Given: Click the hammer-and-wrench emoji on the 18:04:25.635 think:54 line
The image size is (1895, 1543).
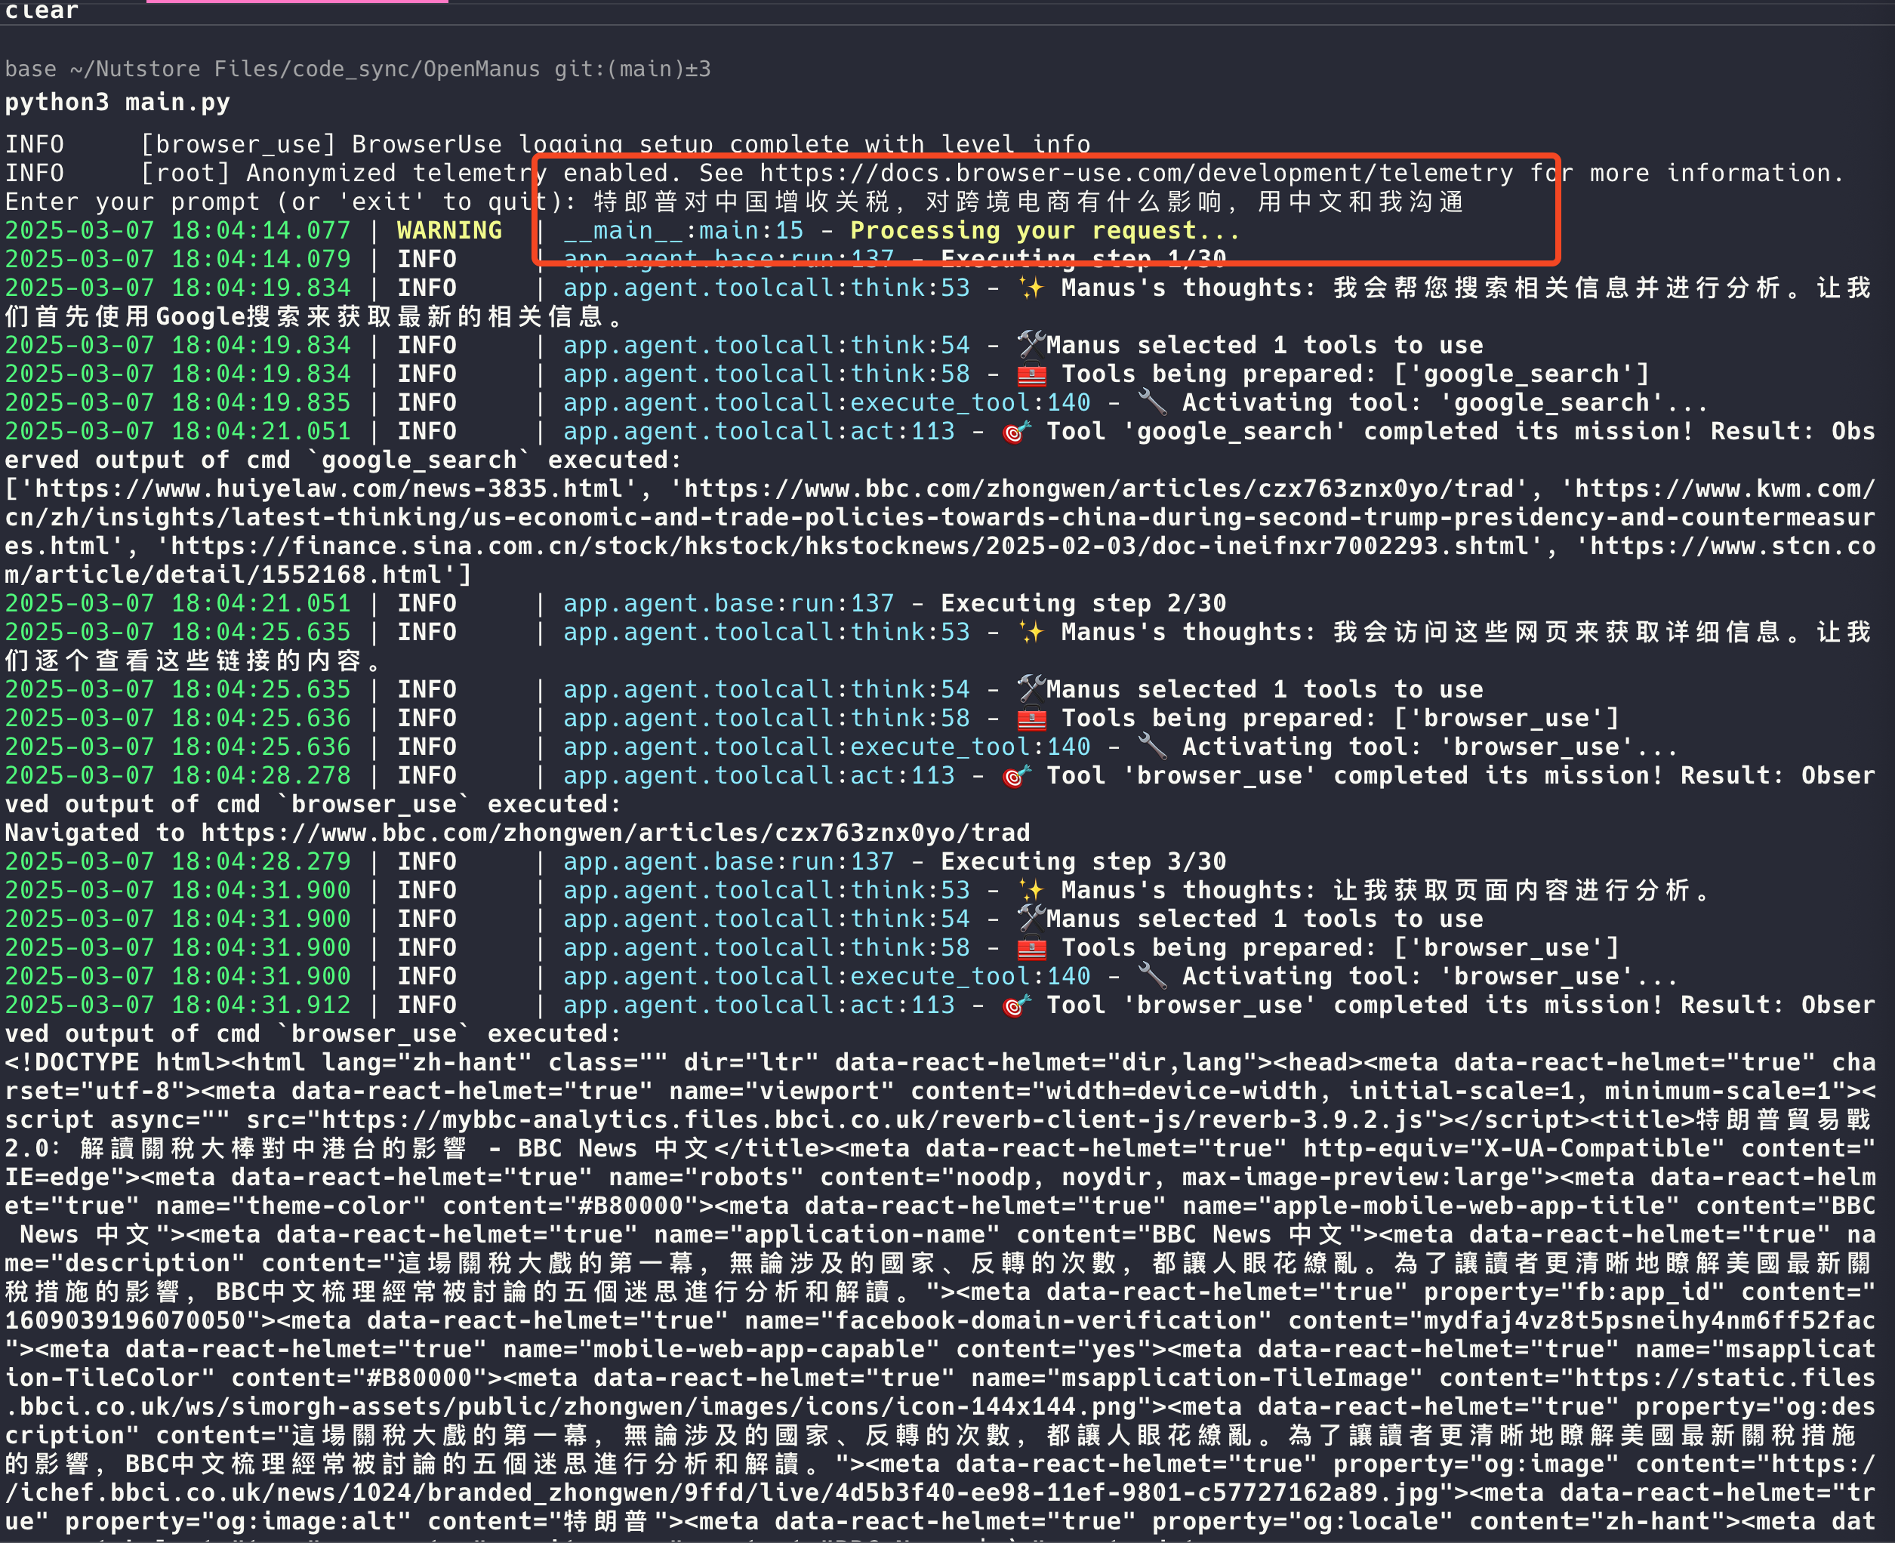Looking at the screenshot, I should [1031, 688].
